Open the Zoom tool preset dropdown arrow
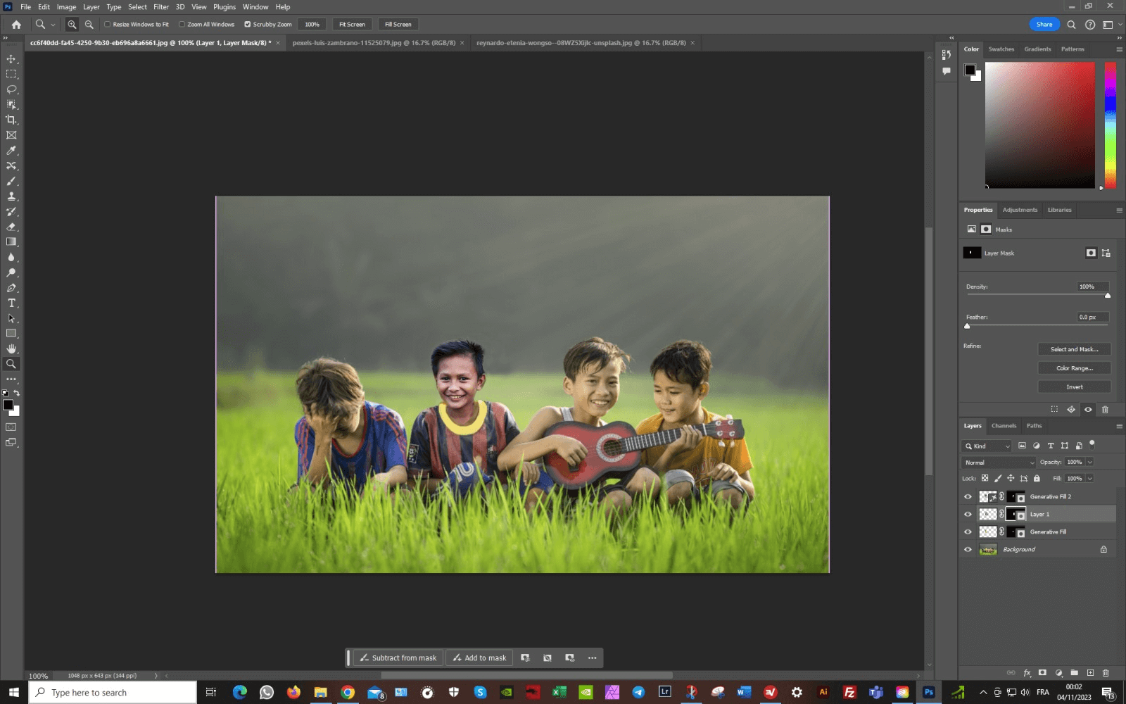This screenshot has width=1126, height=704. tap(53, 25)
